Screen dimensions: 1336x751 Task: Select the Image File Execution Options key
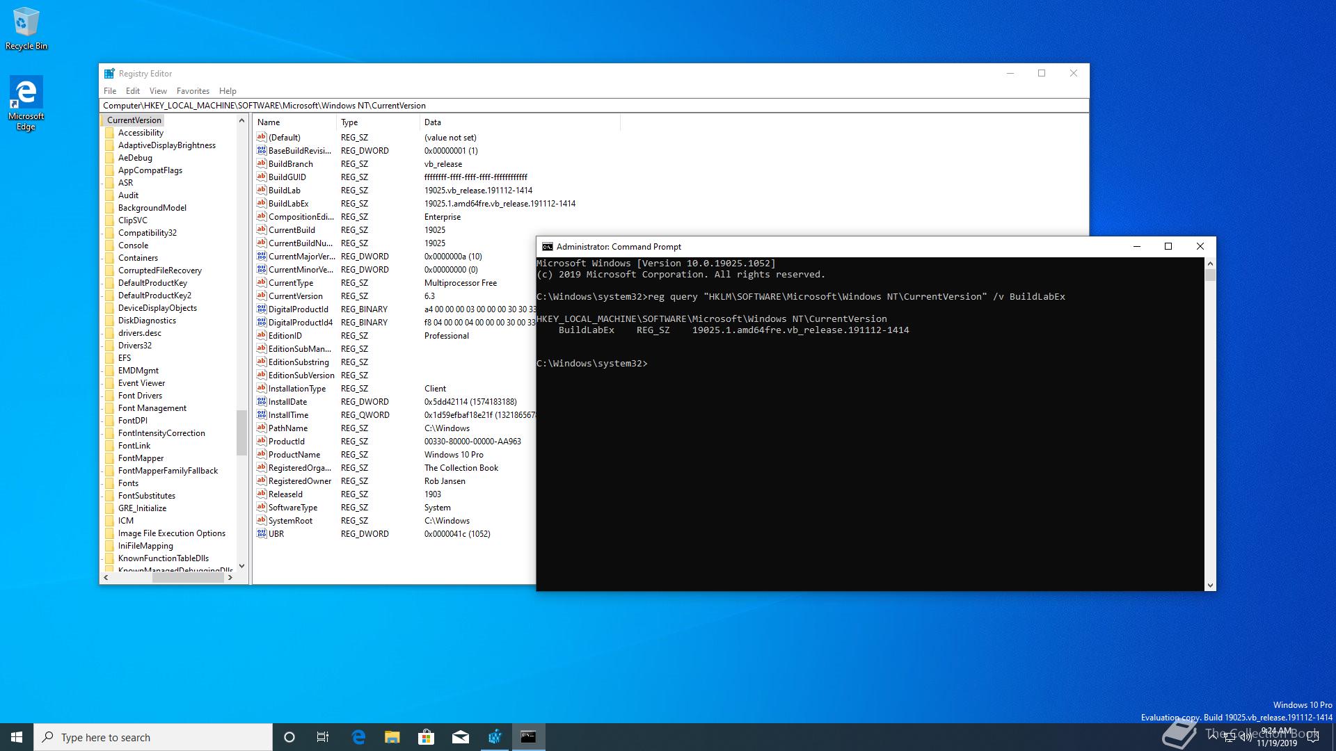tap(172, 533)
